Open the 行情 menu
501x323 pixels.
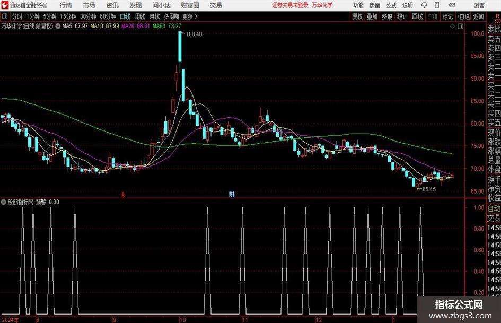tap(66, 5)
